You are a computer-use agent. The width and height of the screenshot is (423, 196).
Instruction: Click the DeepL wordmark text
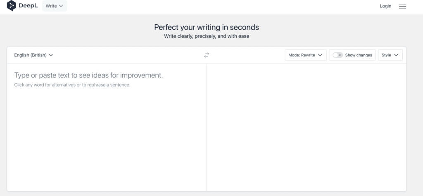click(28, 6)
